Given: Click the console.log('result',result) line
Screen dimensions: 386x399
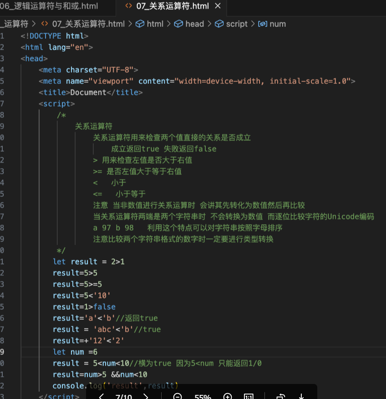Looking at the screenshot, I should [x=115, y=385].
